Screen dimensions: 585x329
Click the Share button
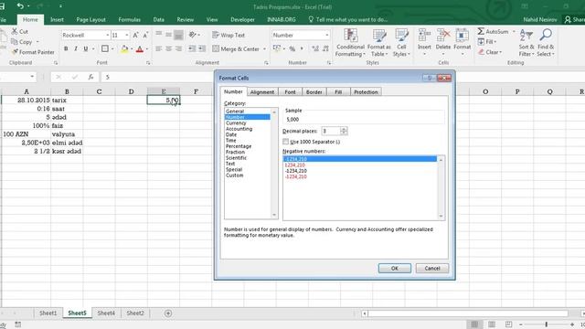[x=574, y=19]
